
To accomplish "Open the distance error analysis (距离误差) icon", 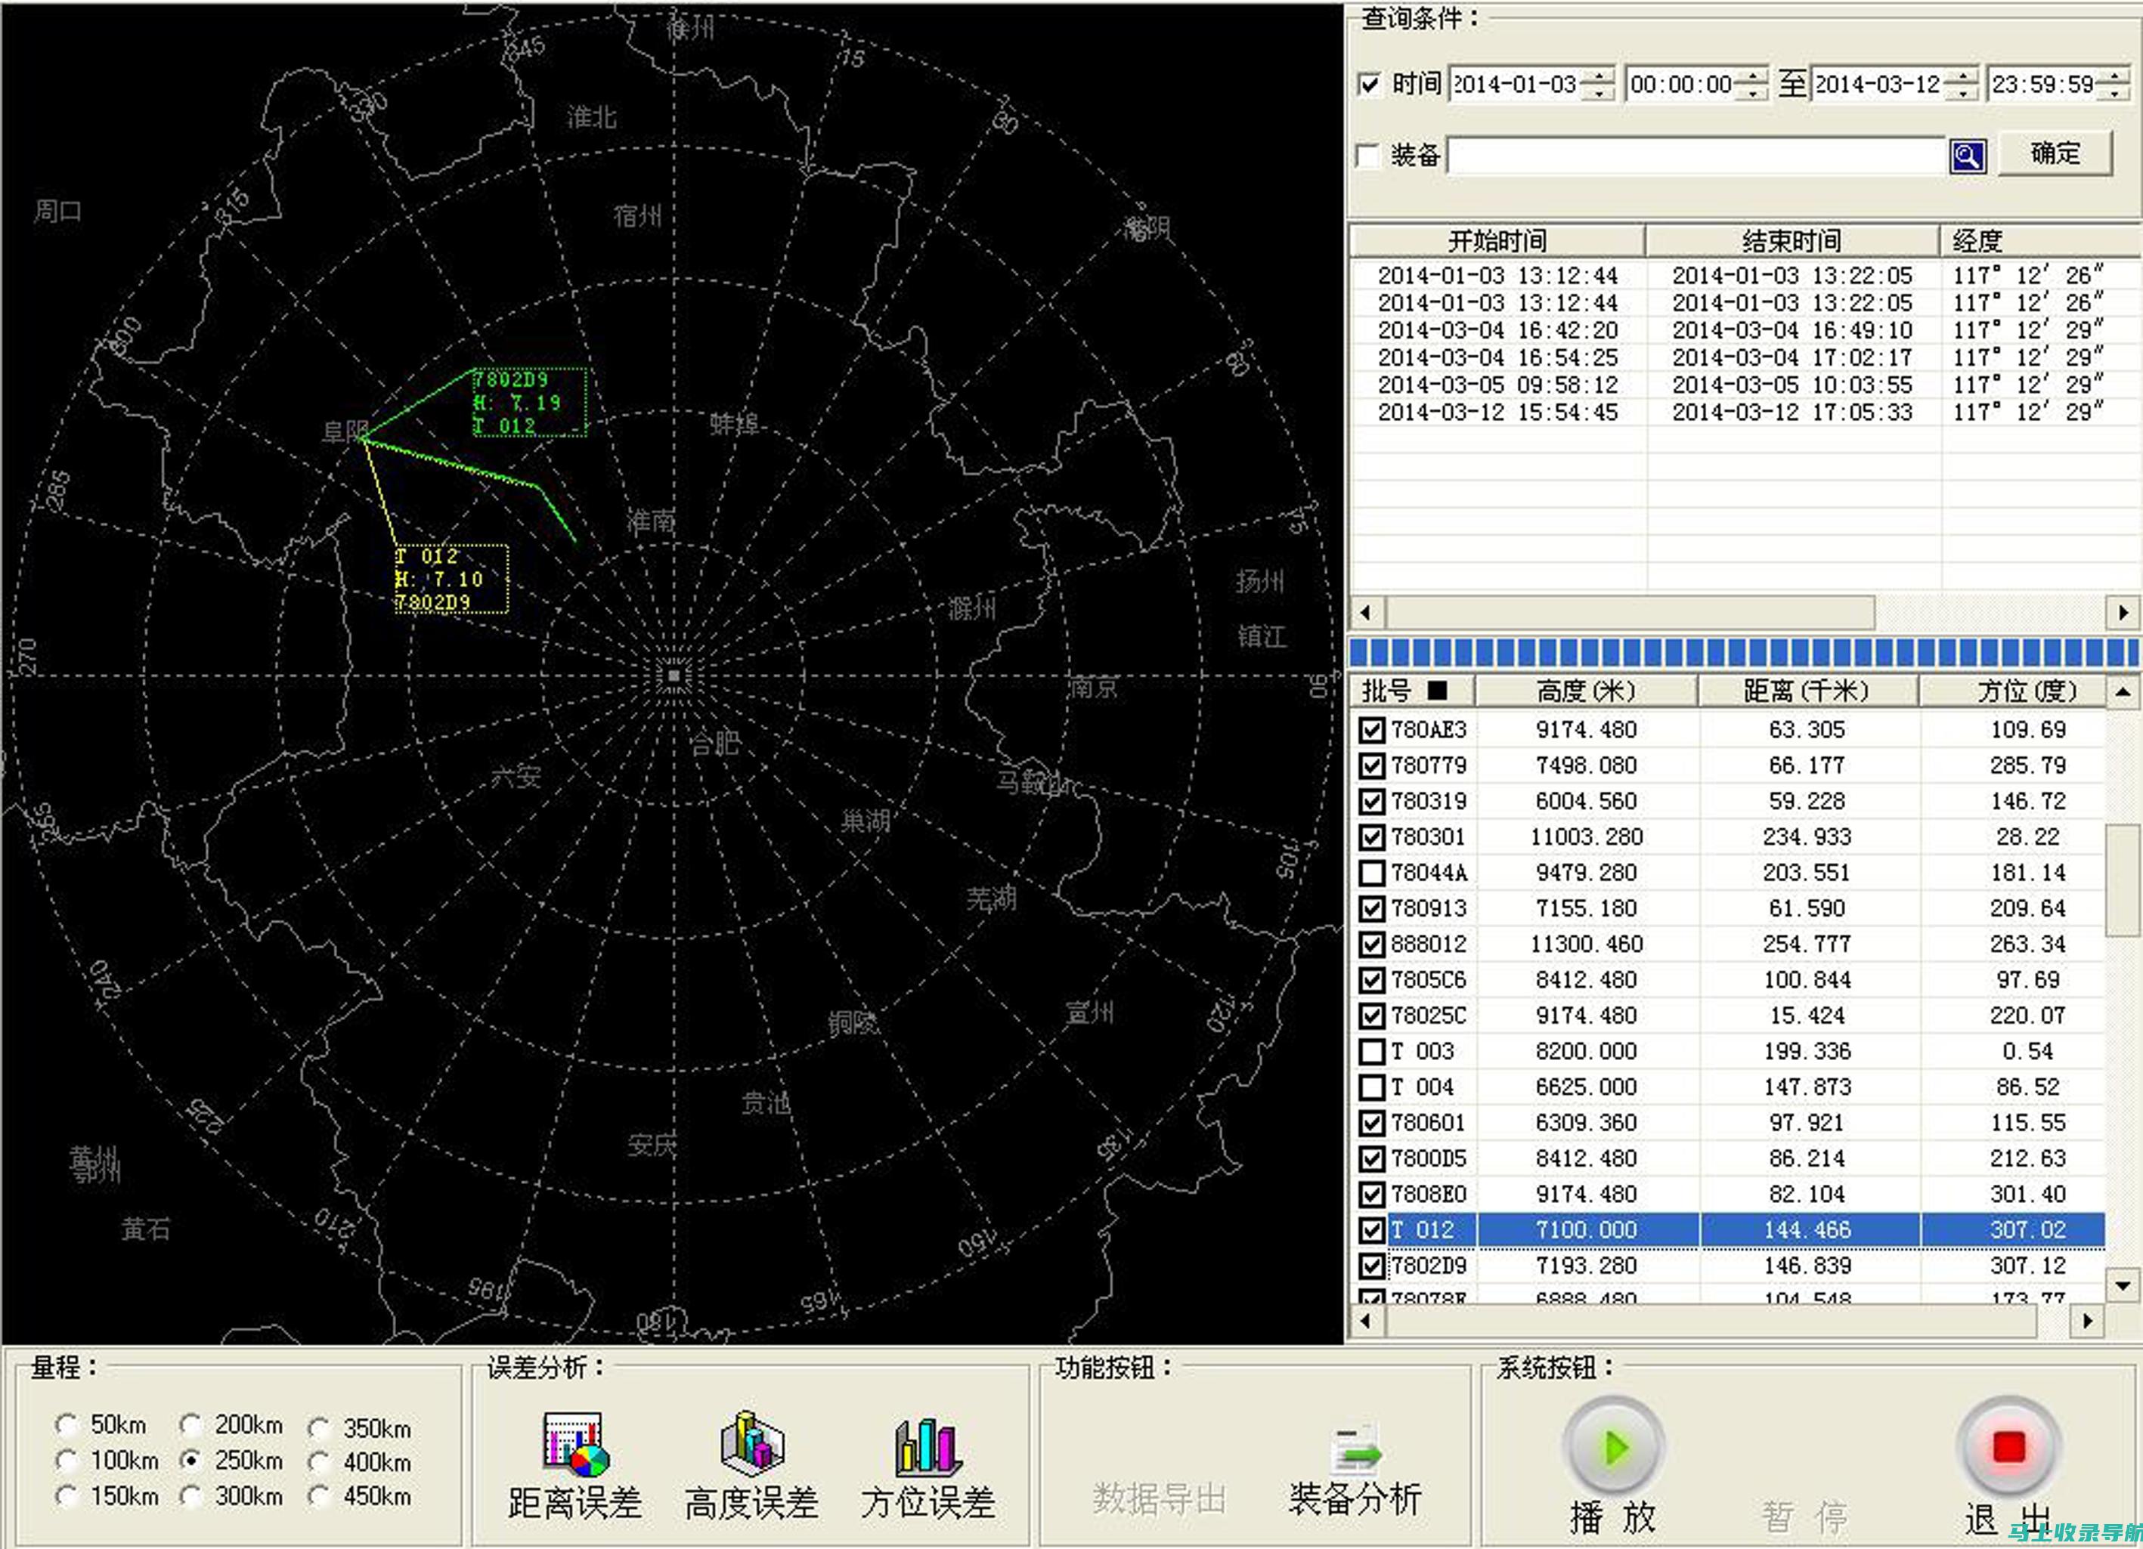I will pyautogui.click(x=575, y=1444).
